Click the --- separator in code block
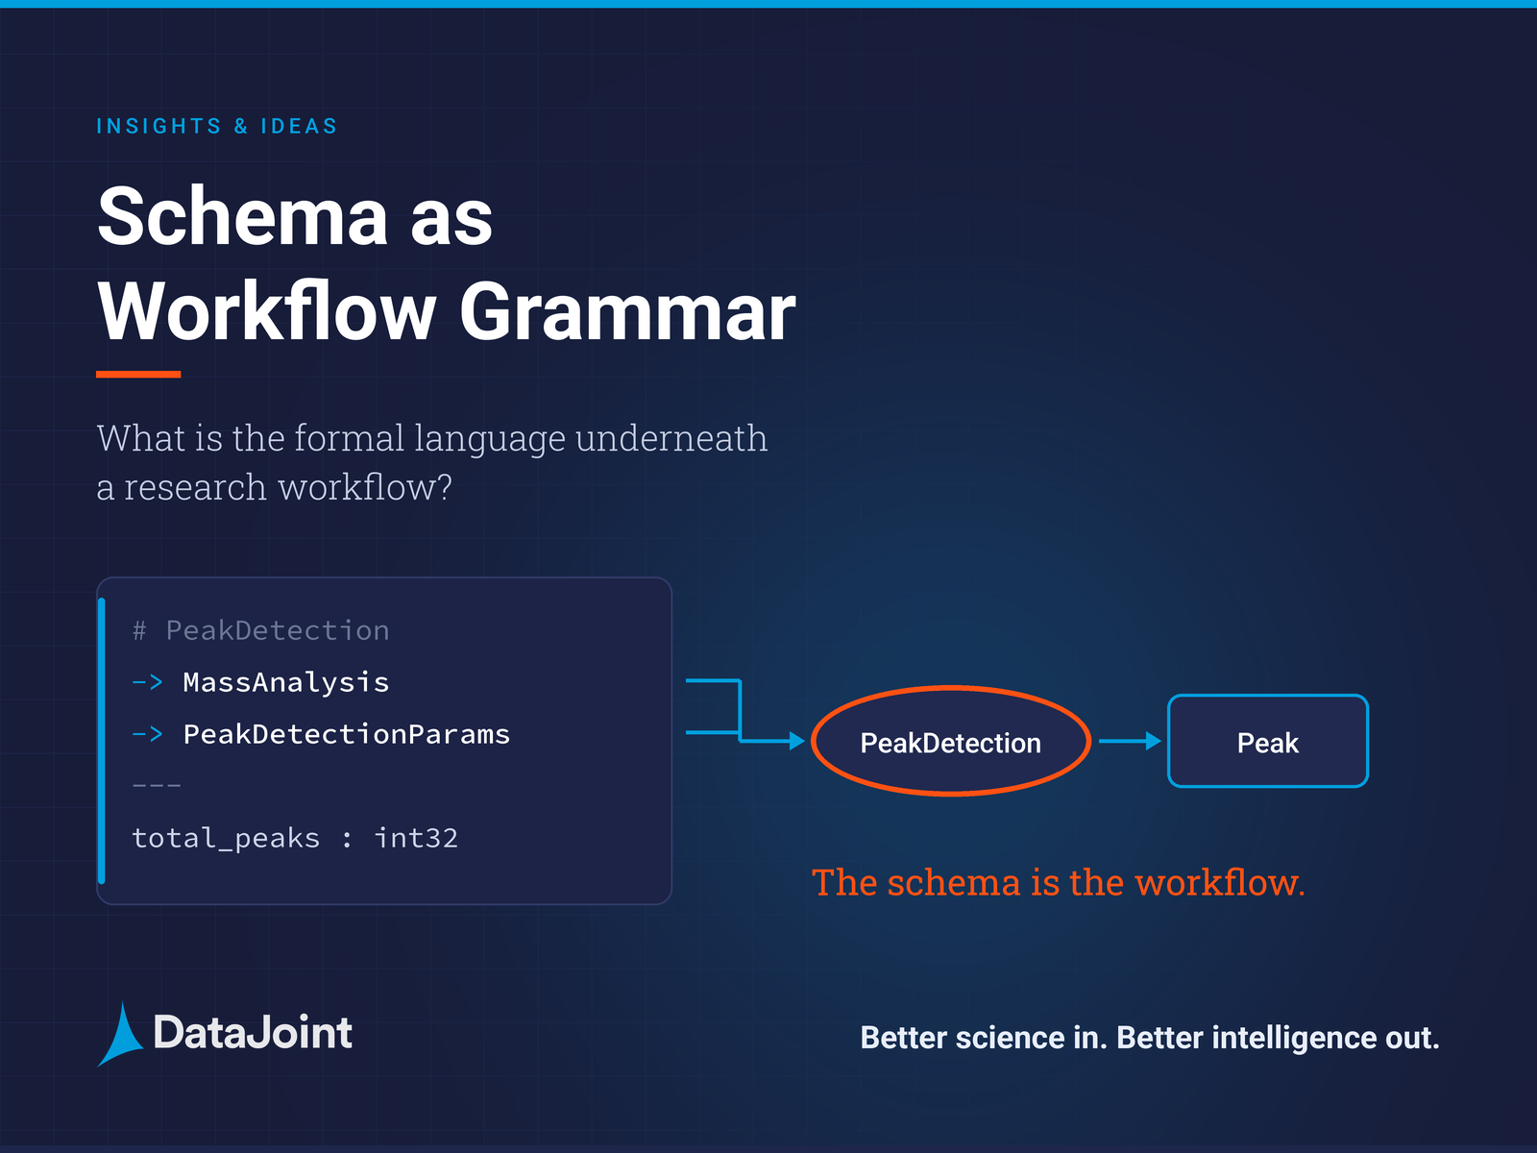1537x1153 pixels. coord(157,786)
